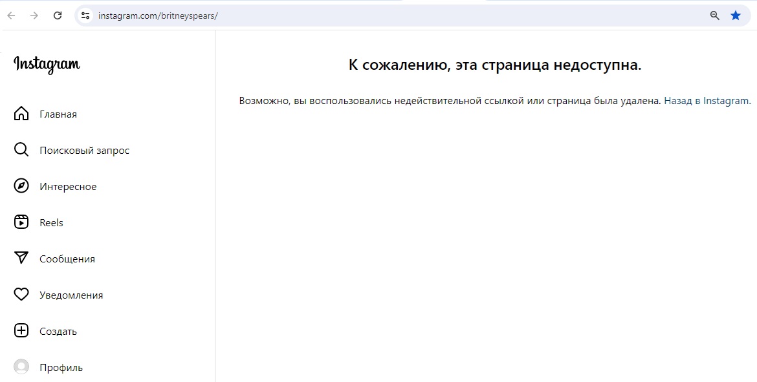This screenshot has width=757, height=382.
Task: Select Создать menu label
Action: click(x=58, y=332)
